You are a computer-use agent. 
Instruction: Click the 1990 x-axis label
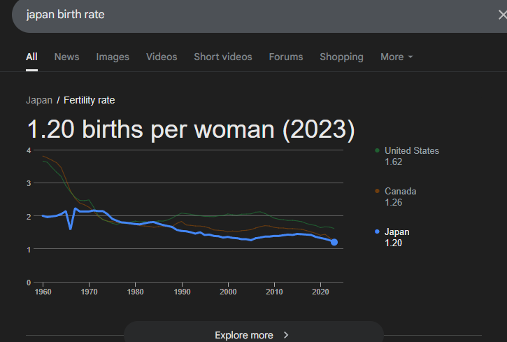pos(182,292)
